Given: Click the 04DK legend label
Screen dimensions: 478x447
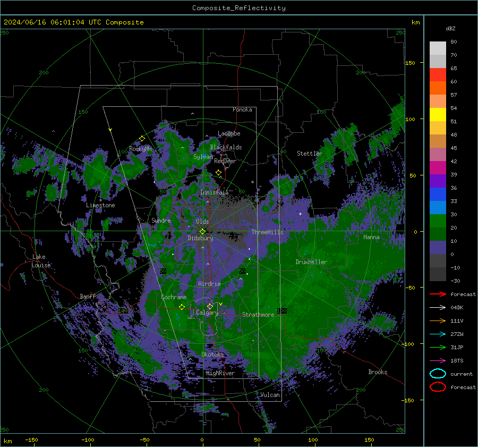Looking at the screenshot, I should (457, 308).
